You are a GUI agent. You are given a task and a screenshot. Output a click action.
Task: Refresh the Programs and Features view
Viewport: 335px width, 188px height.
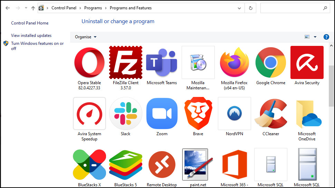251,8
